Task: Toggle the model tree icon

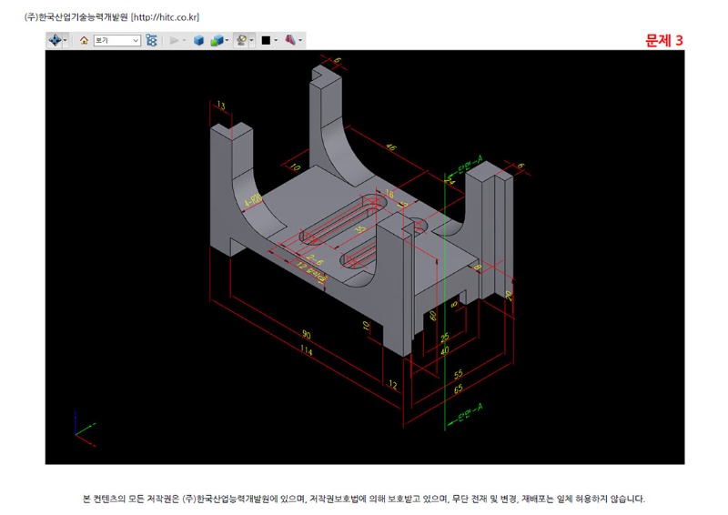Action: pos(151,40)
